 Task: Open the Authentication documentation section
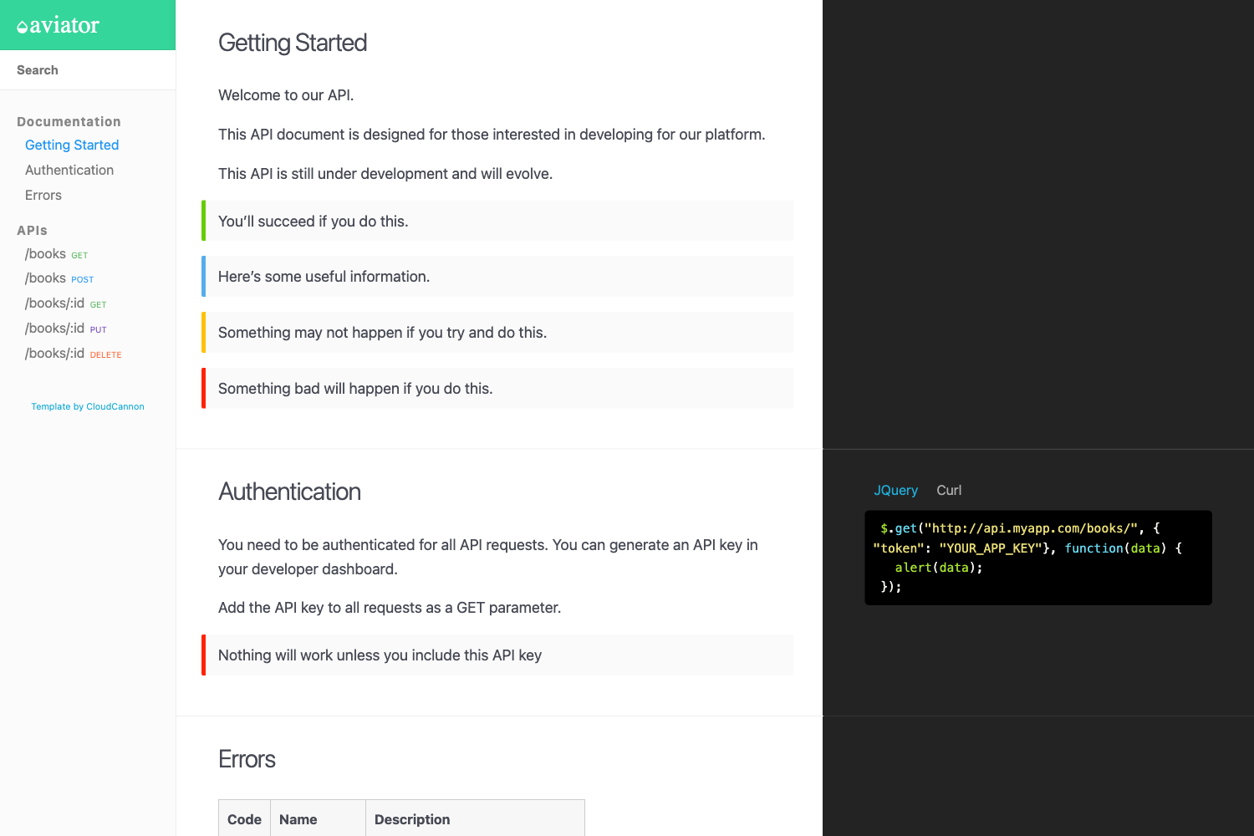69,170
